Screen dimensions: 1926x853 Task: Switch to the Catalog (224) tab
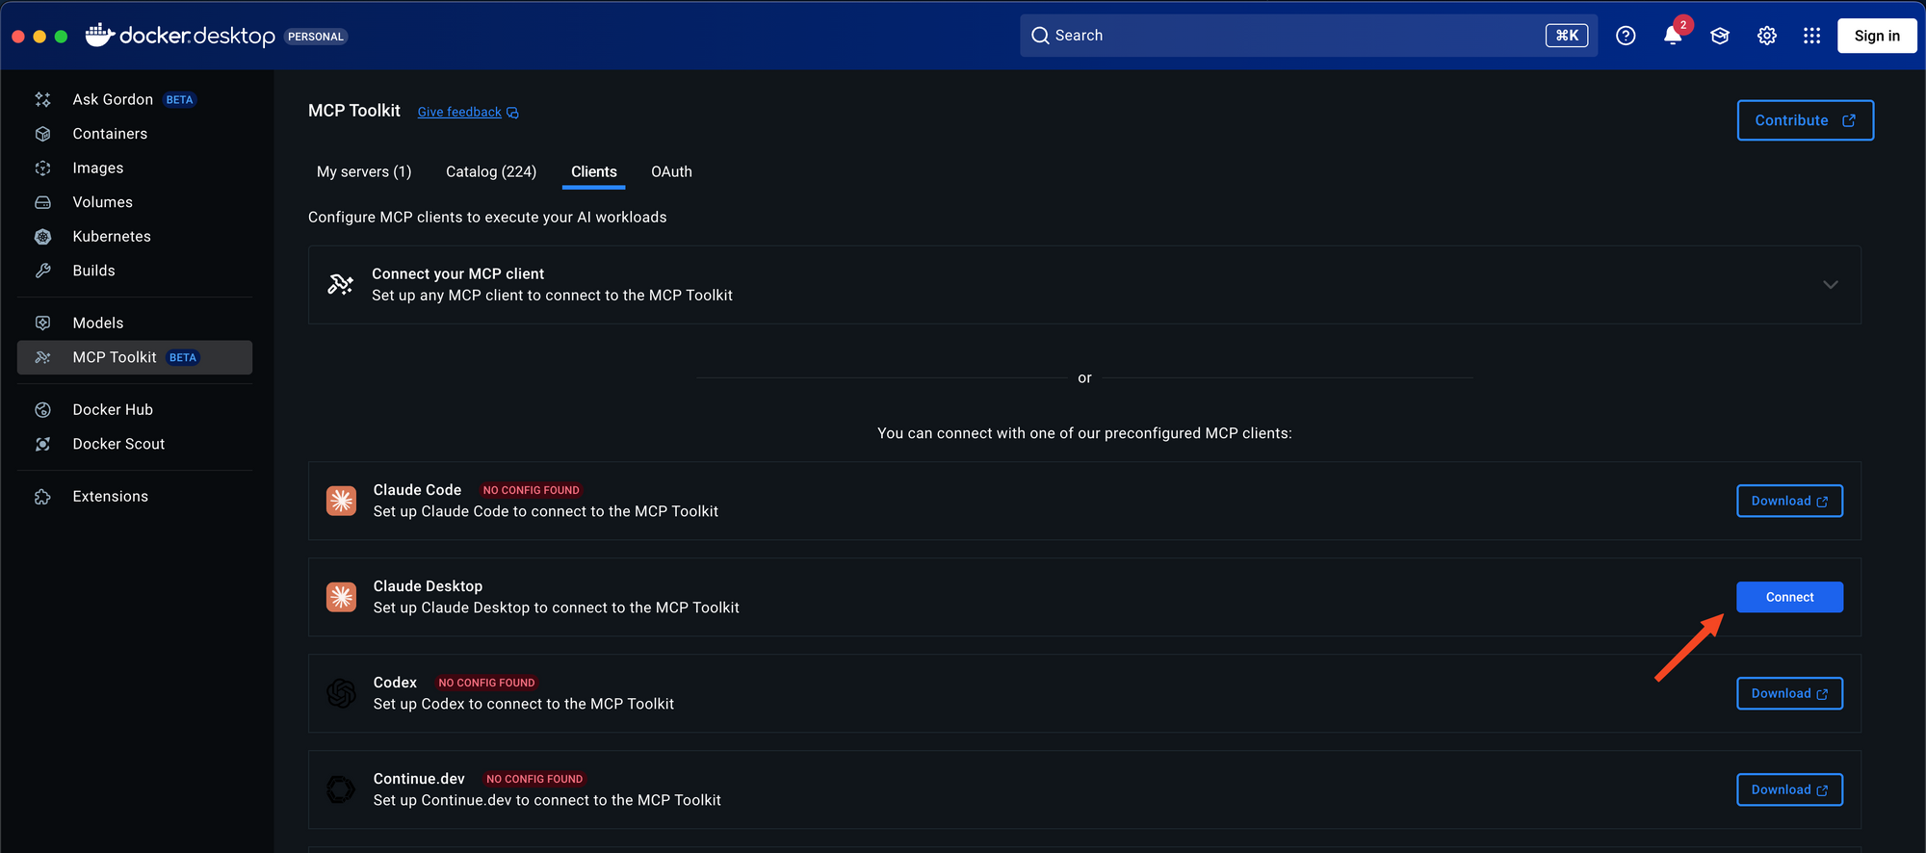[491, 171]
